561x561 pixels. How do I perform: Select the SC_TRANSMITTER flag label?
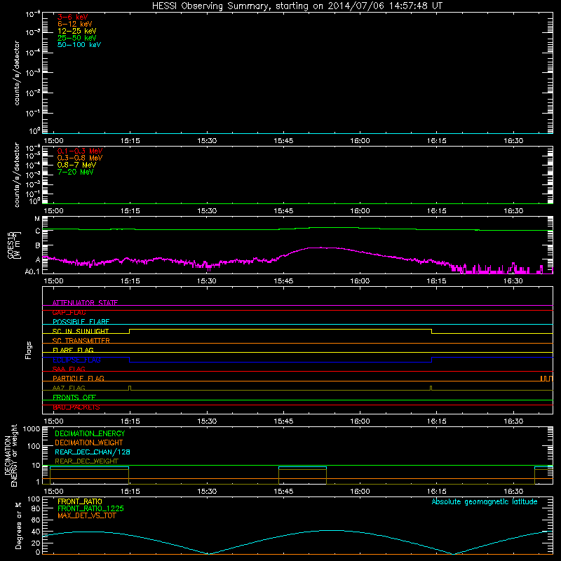click(81, 340)
